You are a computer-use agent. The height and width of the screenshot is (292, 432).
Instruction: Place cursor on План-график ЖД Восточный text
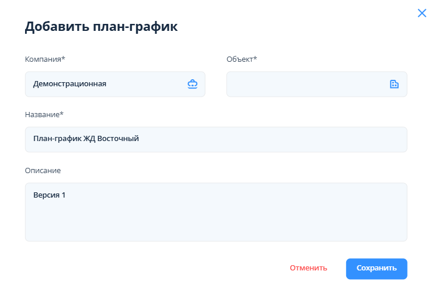86,139
